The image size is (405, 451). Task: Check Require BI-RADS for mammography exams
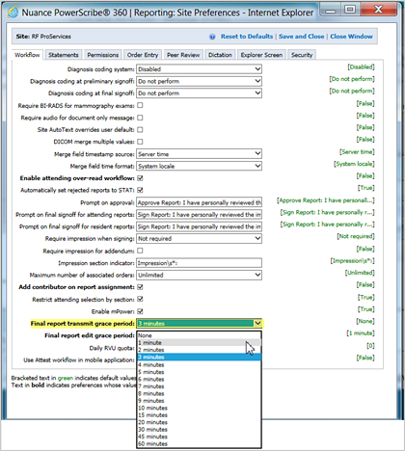pos(140,105)
